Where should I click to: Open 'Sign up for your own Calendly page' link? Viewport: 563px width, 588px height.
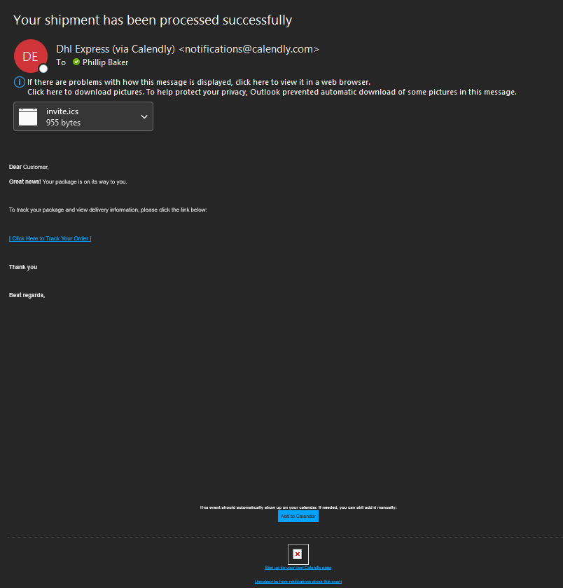click(298, 568)
